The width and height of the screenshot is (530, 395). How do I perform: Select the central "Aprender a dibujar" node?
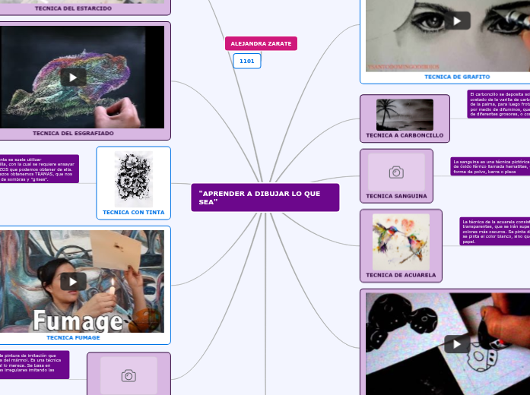click(x=265, y=197)
